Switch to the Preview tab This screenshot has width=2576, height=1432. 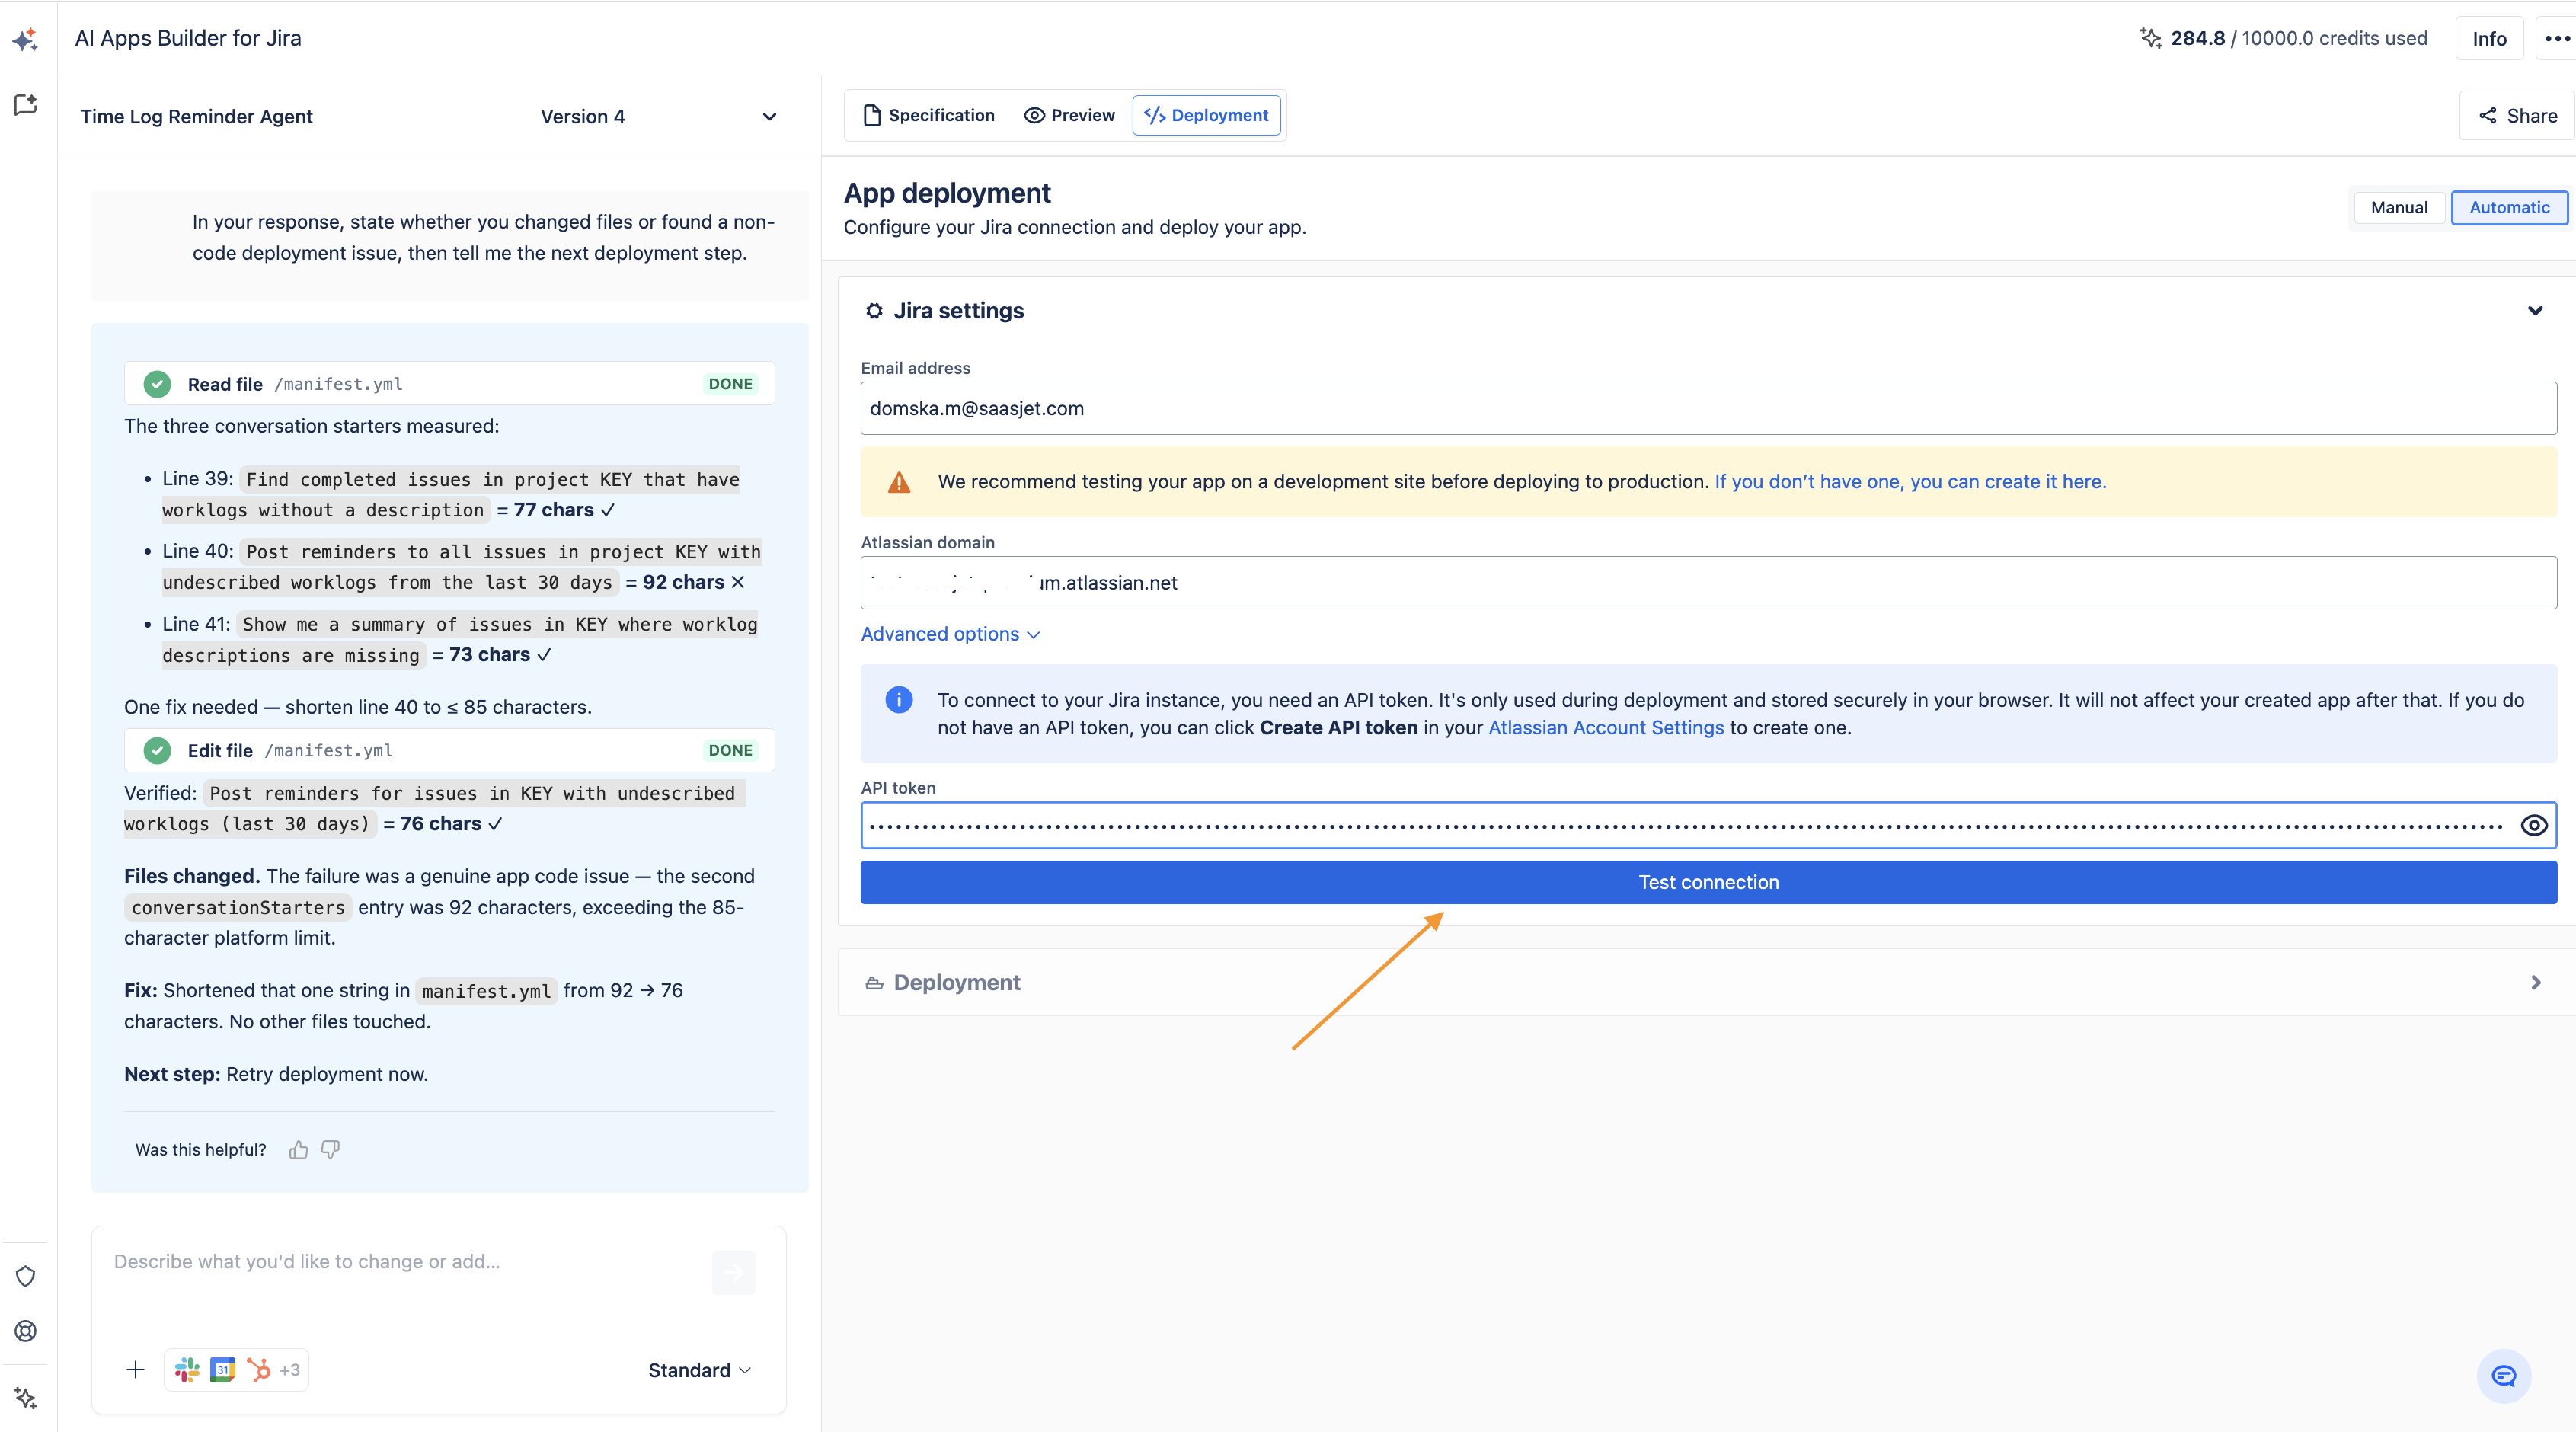coord(1068,115)
